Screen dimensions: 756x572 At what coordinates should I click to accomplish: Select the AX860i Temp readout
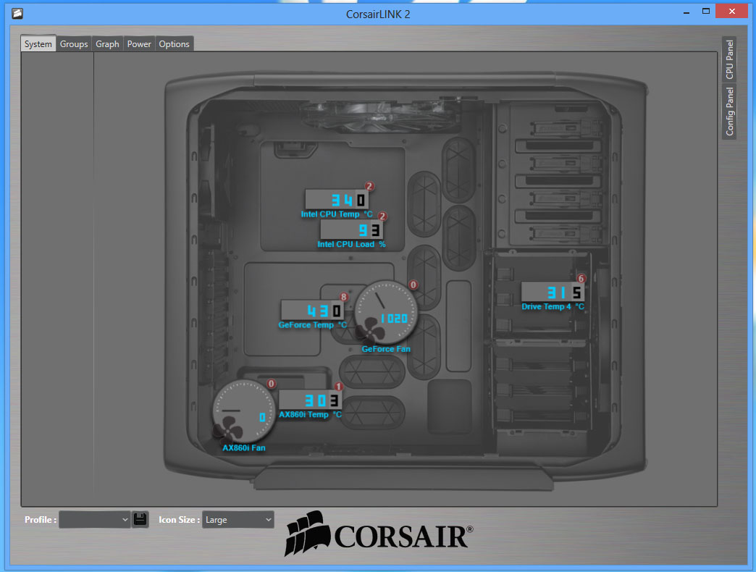(310, 400)
